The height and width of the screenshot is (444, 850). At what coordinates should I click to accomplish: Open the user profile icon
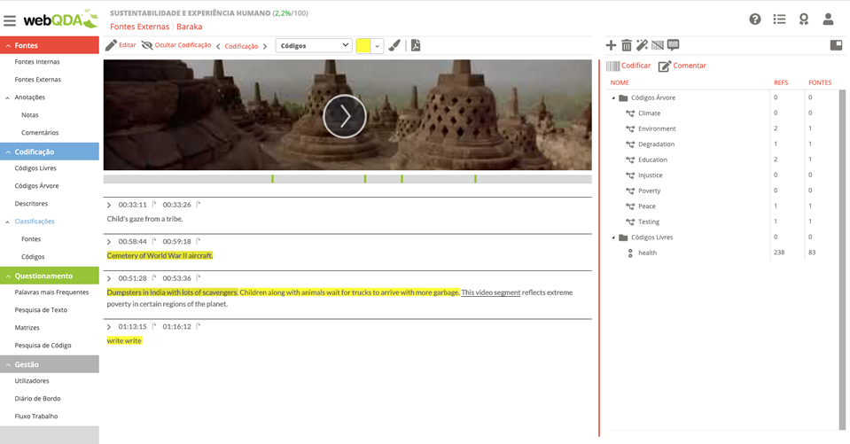[x=828, y=19]
